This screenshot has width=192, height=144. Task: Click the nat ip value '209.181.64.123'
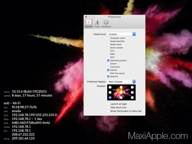23,138
